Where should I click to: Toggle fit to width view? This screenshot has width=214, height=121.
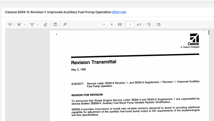120,25
